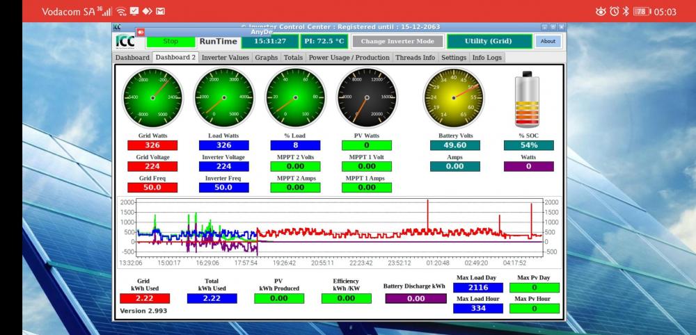Click the yellow Battery Volts gauge
The image size is (696, 335).
(x=453, y=97)
